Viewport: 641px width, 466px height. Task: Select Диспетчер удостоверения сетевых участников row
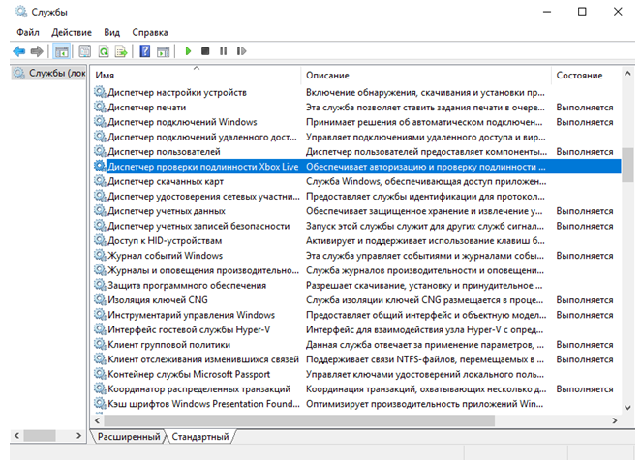357,196
